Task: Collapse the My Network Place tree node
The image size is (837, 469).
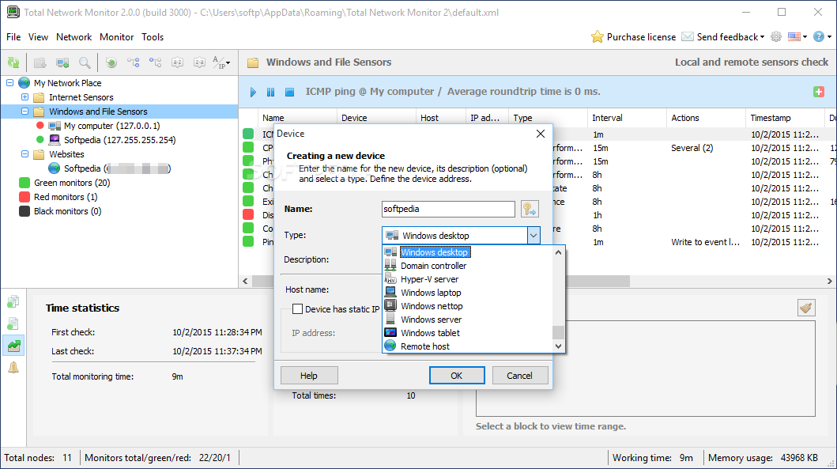Action: pos(10,83)
